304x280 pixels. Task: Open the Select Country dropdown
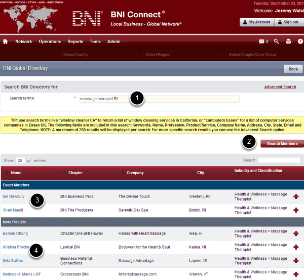coord(98,55)
